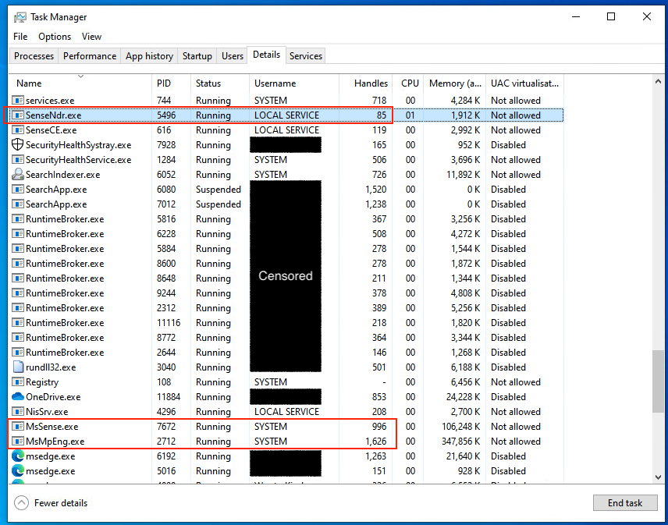This screenshot has height=525, width=668.
Task: Sort by the Status column header
Action: click(x=220, y=83)
